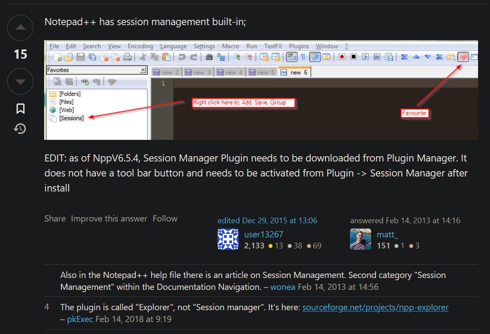Click the Find binoculars icon
The image size is (490, 334).
pyautogui.click(x=209, y=57)
